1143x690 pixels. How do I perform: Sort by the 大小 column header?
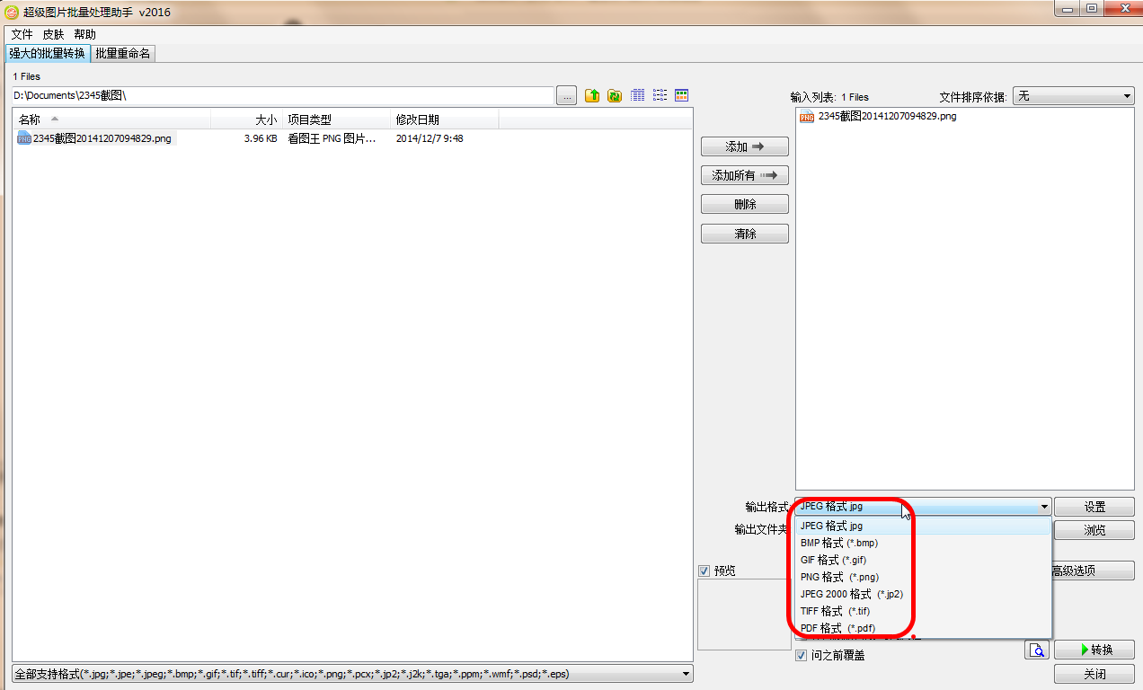coord(246,119)
